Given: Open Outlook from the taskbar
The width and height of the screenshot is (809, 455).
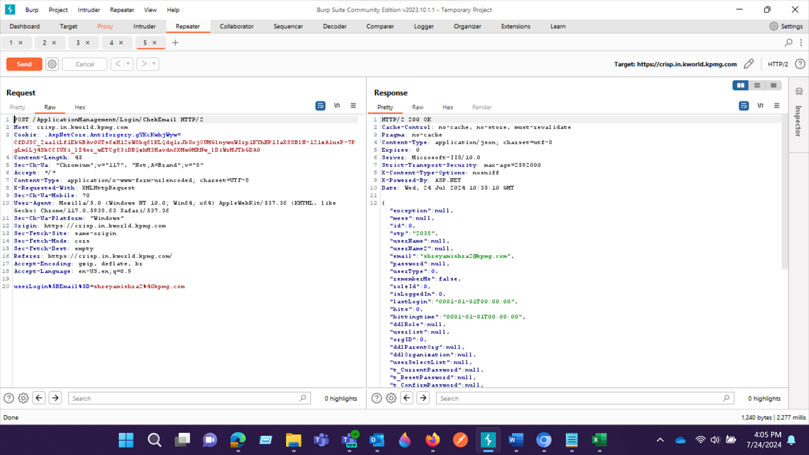Looking at the screenshot, I should 377,440.
